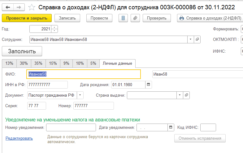Viewport: 243px width, 153px height.
Task: Select the Личные данные tab
Action: (x=117, y=63)
